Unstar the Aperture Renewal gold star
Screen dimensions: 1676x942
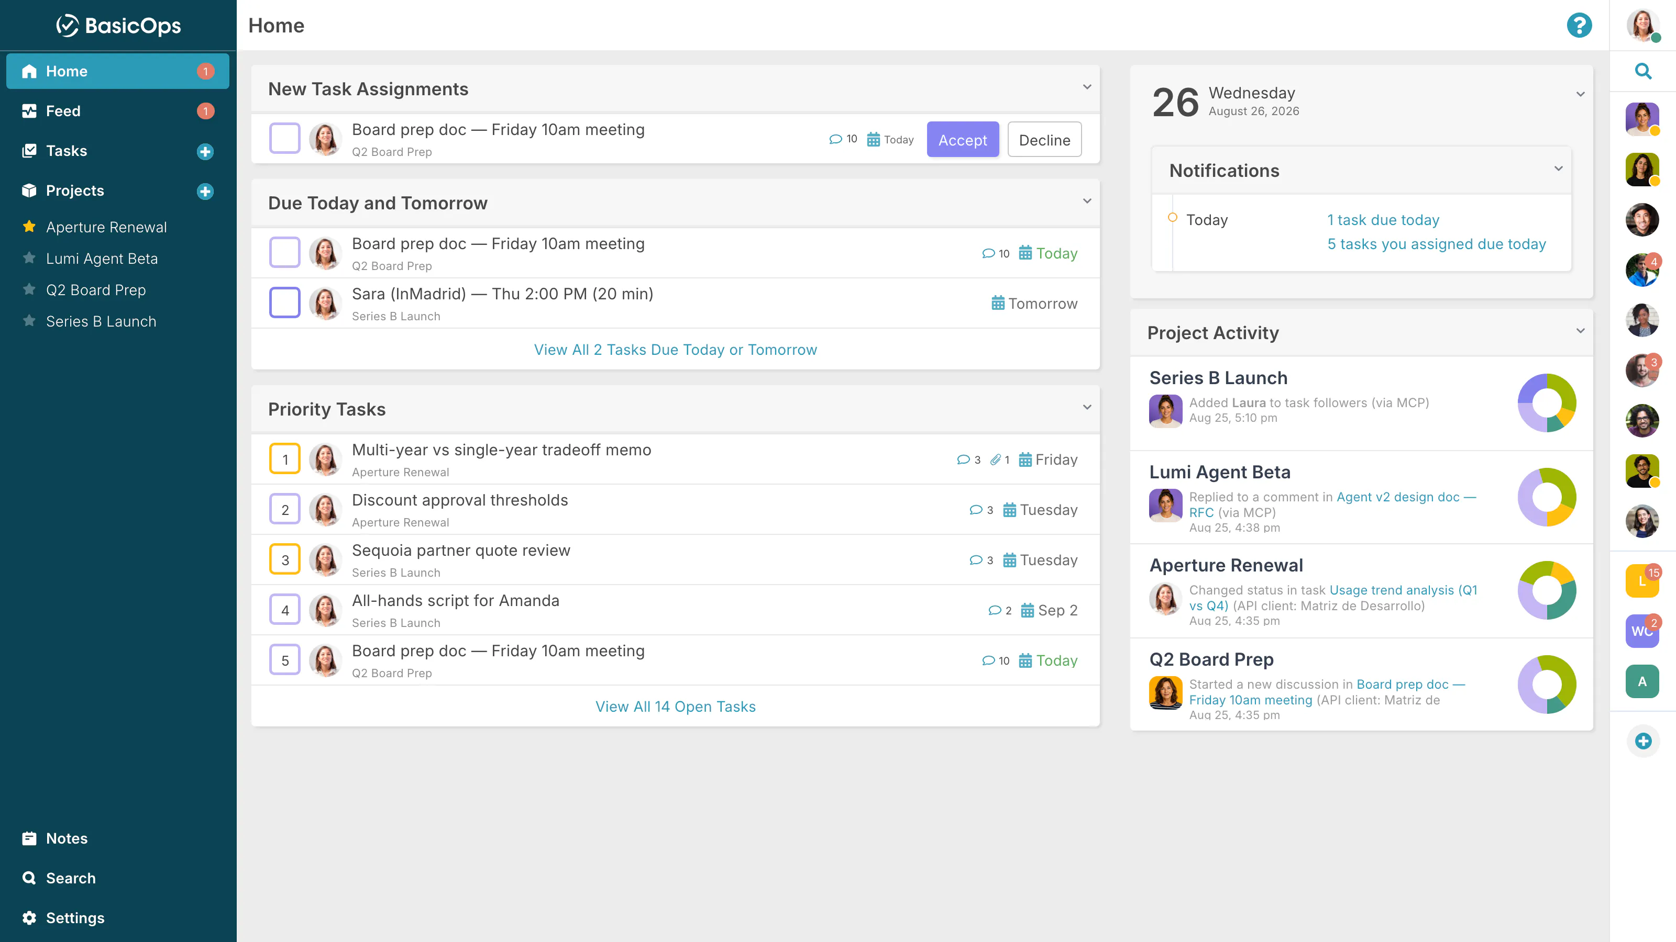tap(29, 226)
